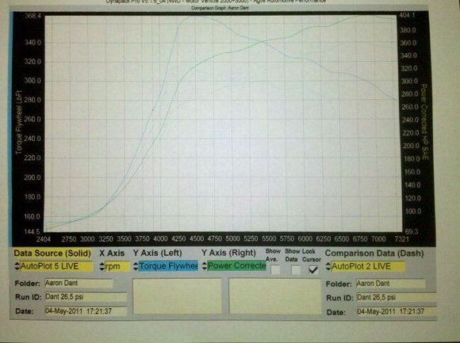The width and height of the screenshot is (460, 343).
Task: Open the Y Axis Right Power Corrected selector
Action: 237,265
